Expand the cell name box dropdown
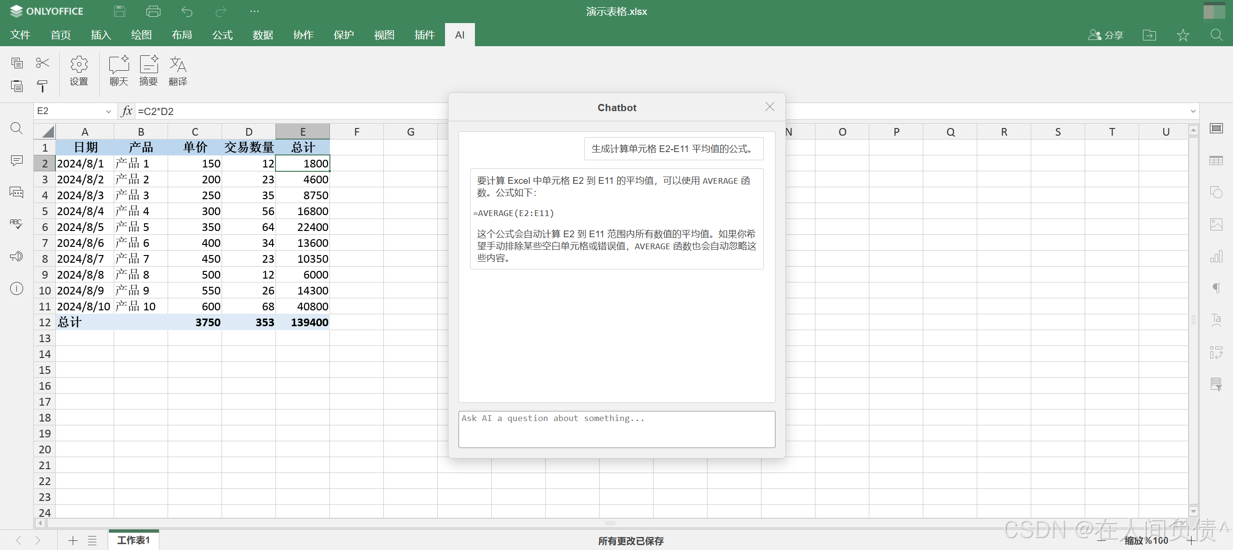The height and width of the screenshot is (550, 1233). pos(108,111)
